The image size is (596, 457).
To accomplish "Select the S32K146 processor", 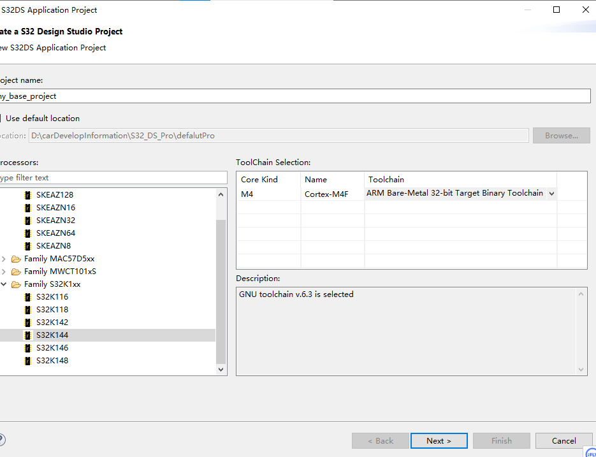I will 52,347.
